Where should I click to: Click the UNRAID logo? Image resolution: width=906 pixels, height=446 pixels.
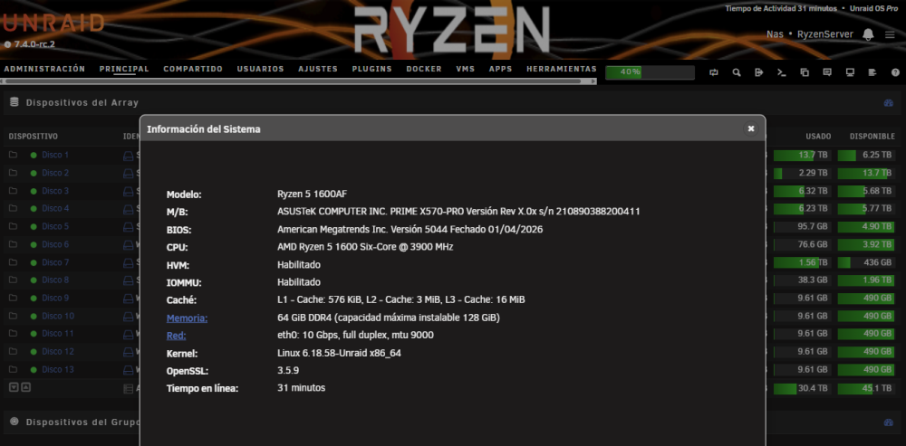click(52, 24)
